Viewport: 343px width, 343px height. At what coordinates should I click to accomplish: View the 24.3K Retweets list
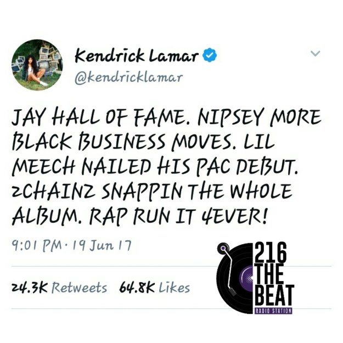pyautogui.click(x=59, y=288)
